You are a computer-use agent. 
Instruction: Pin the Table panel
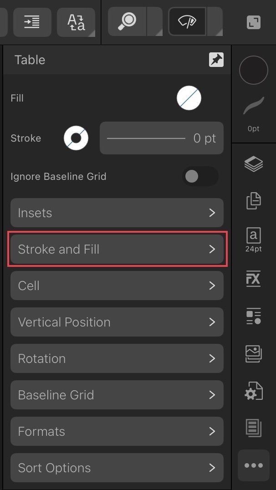(216, 60)
